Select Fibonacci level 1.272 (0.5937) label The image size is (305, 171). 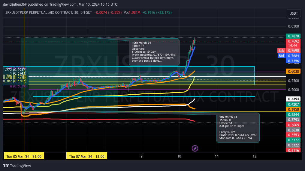click(x=15, y=70)
